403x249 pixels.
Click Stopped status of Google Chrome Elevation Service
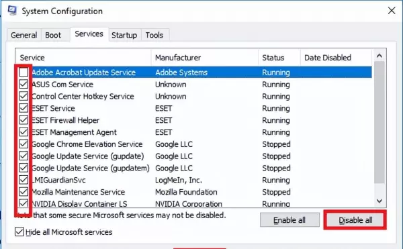(x=276, y=144)
